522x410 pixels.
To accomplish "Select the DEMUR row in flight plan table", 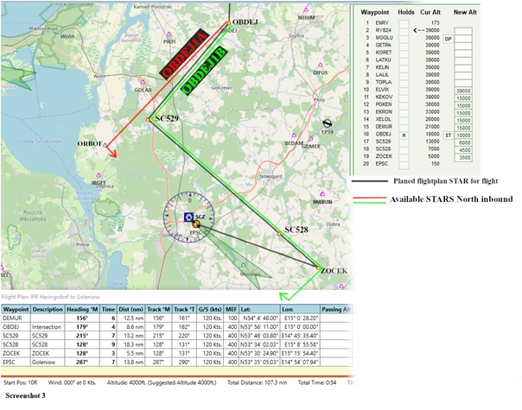I will (x=176, y=319).
